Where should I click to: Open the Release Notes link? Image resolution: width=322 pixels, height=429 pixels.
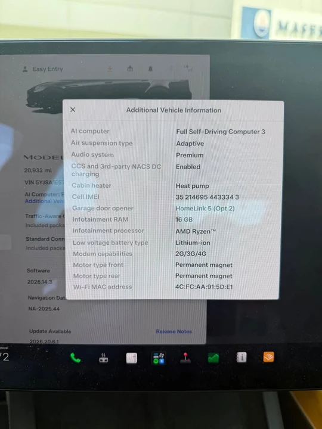coord(174,331)
